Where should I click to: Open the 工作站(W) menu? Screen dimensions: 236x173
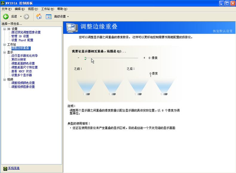47,9
